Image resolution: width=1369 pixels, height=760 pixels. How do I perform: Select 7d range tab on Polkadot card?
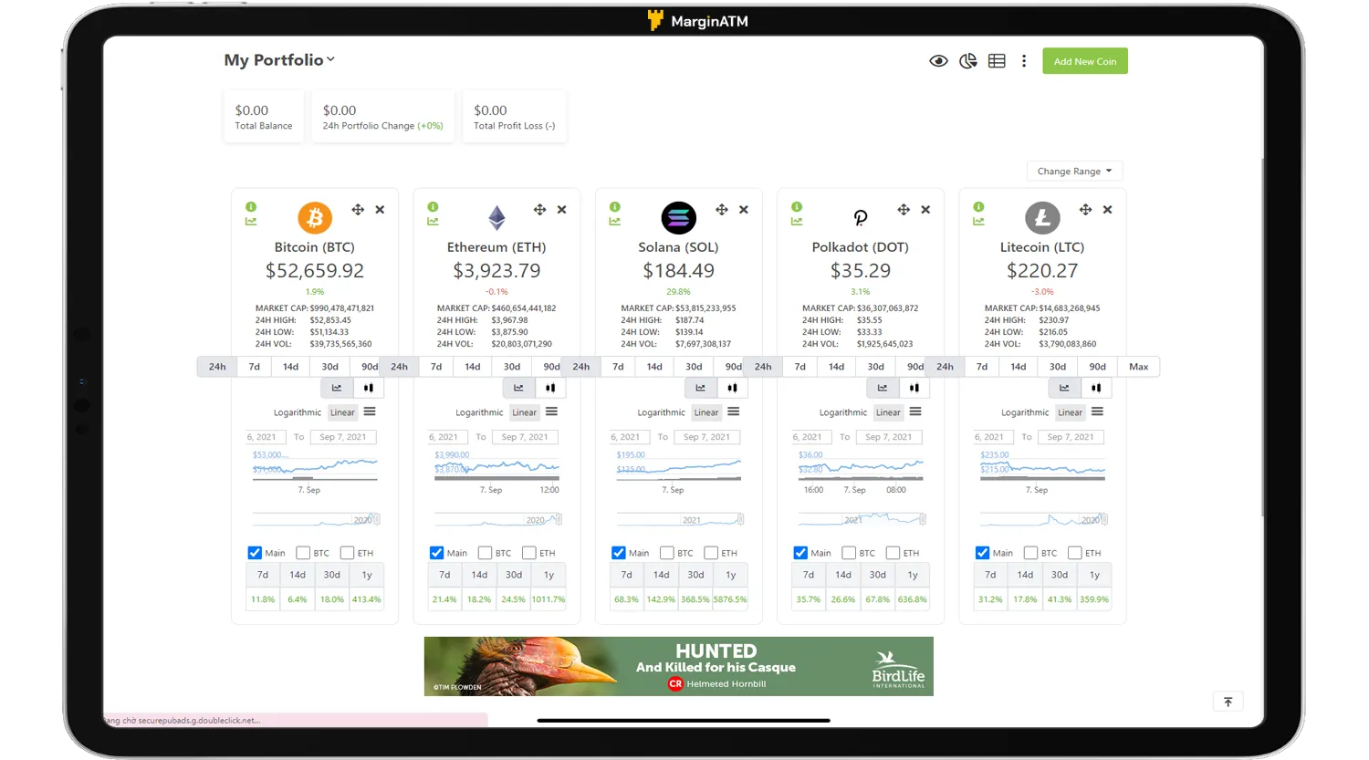[800, 367]
